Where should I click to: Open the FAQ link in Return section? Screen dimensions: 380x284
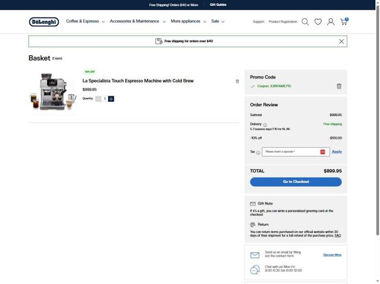tap(338, 236)
